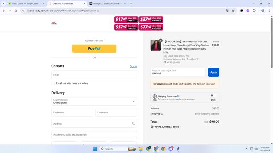
Task: Pay with the PayPal express button
Action: tap(94, 48)
